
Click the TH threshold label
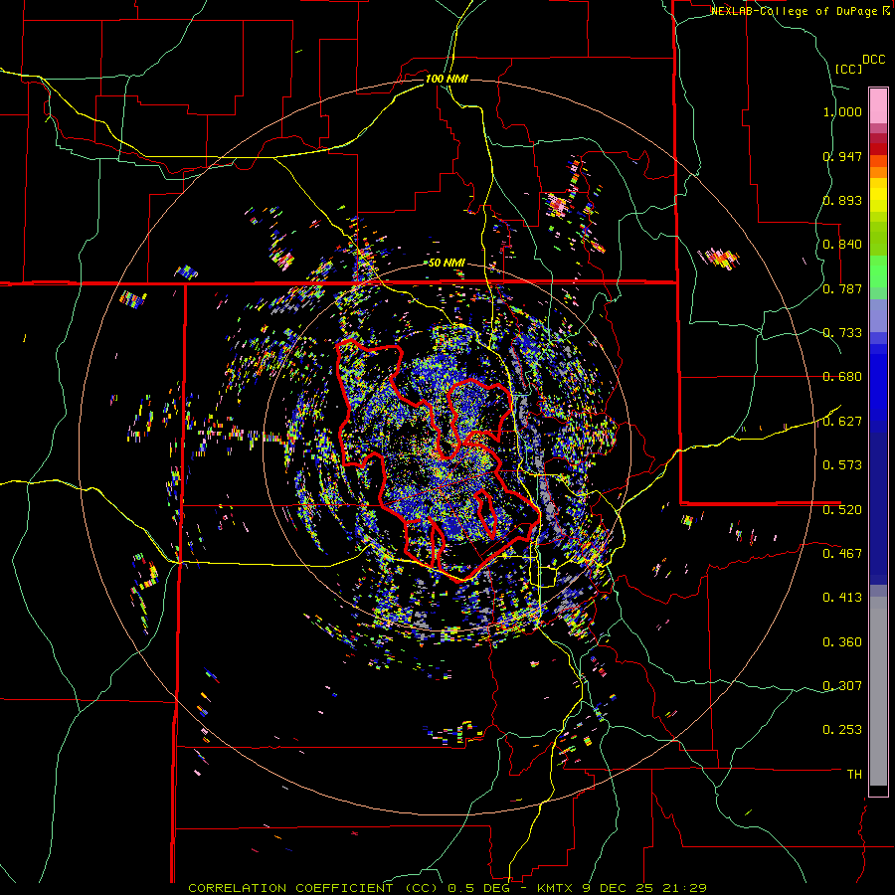point(854,775)
